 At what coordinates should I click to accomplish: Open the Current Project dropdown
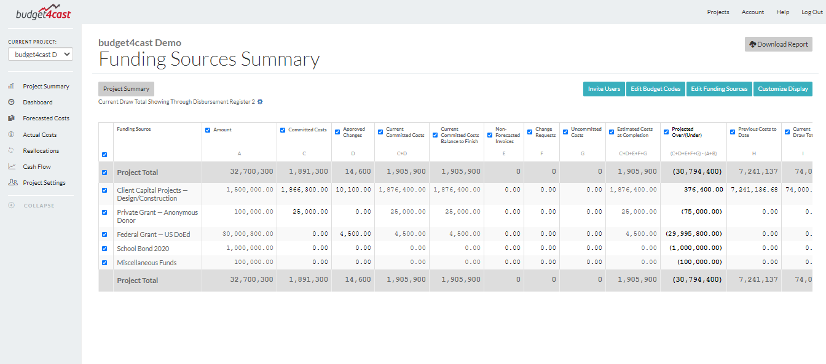click(x=41, y=55)
